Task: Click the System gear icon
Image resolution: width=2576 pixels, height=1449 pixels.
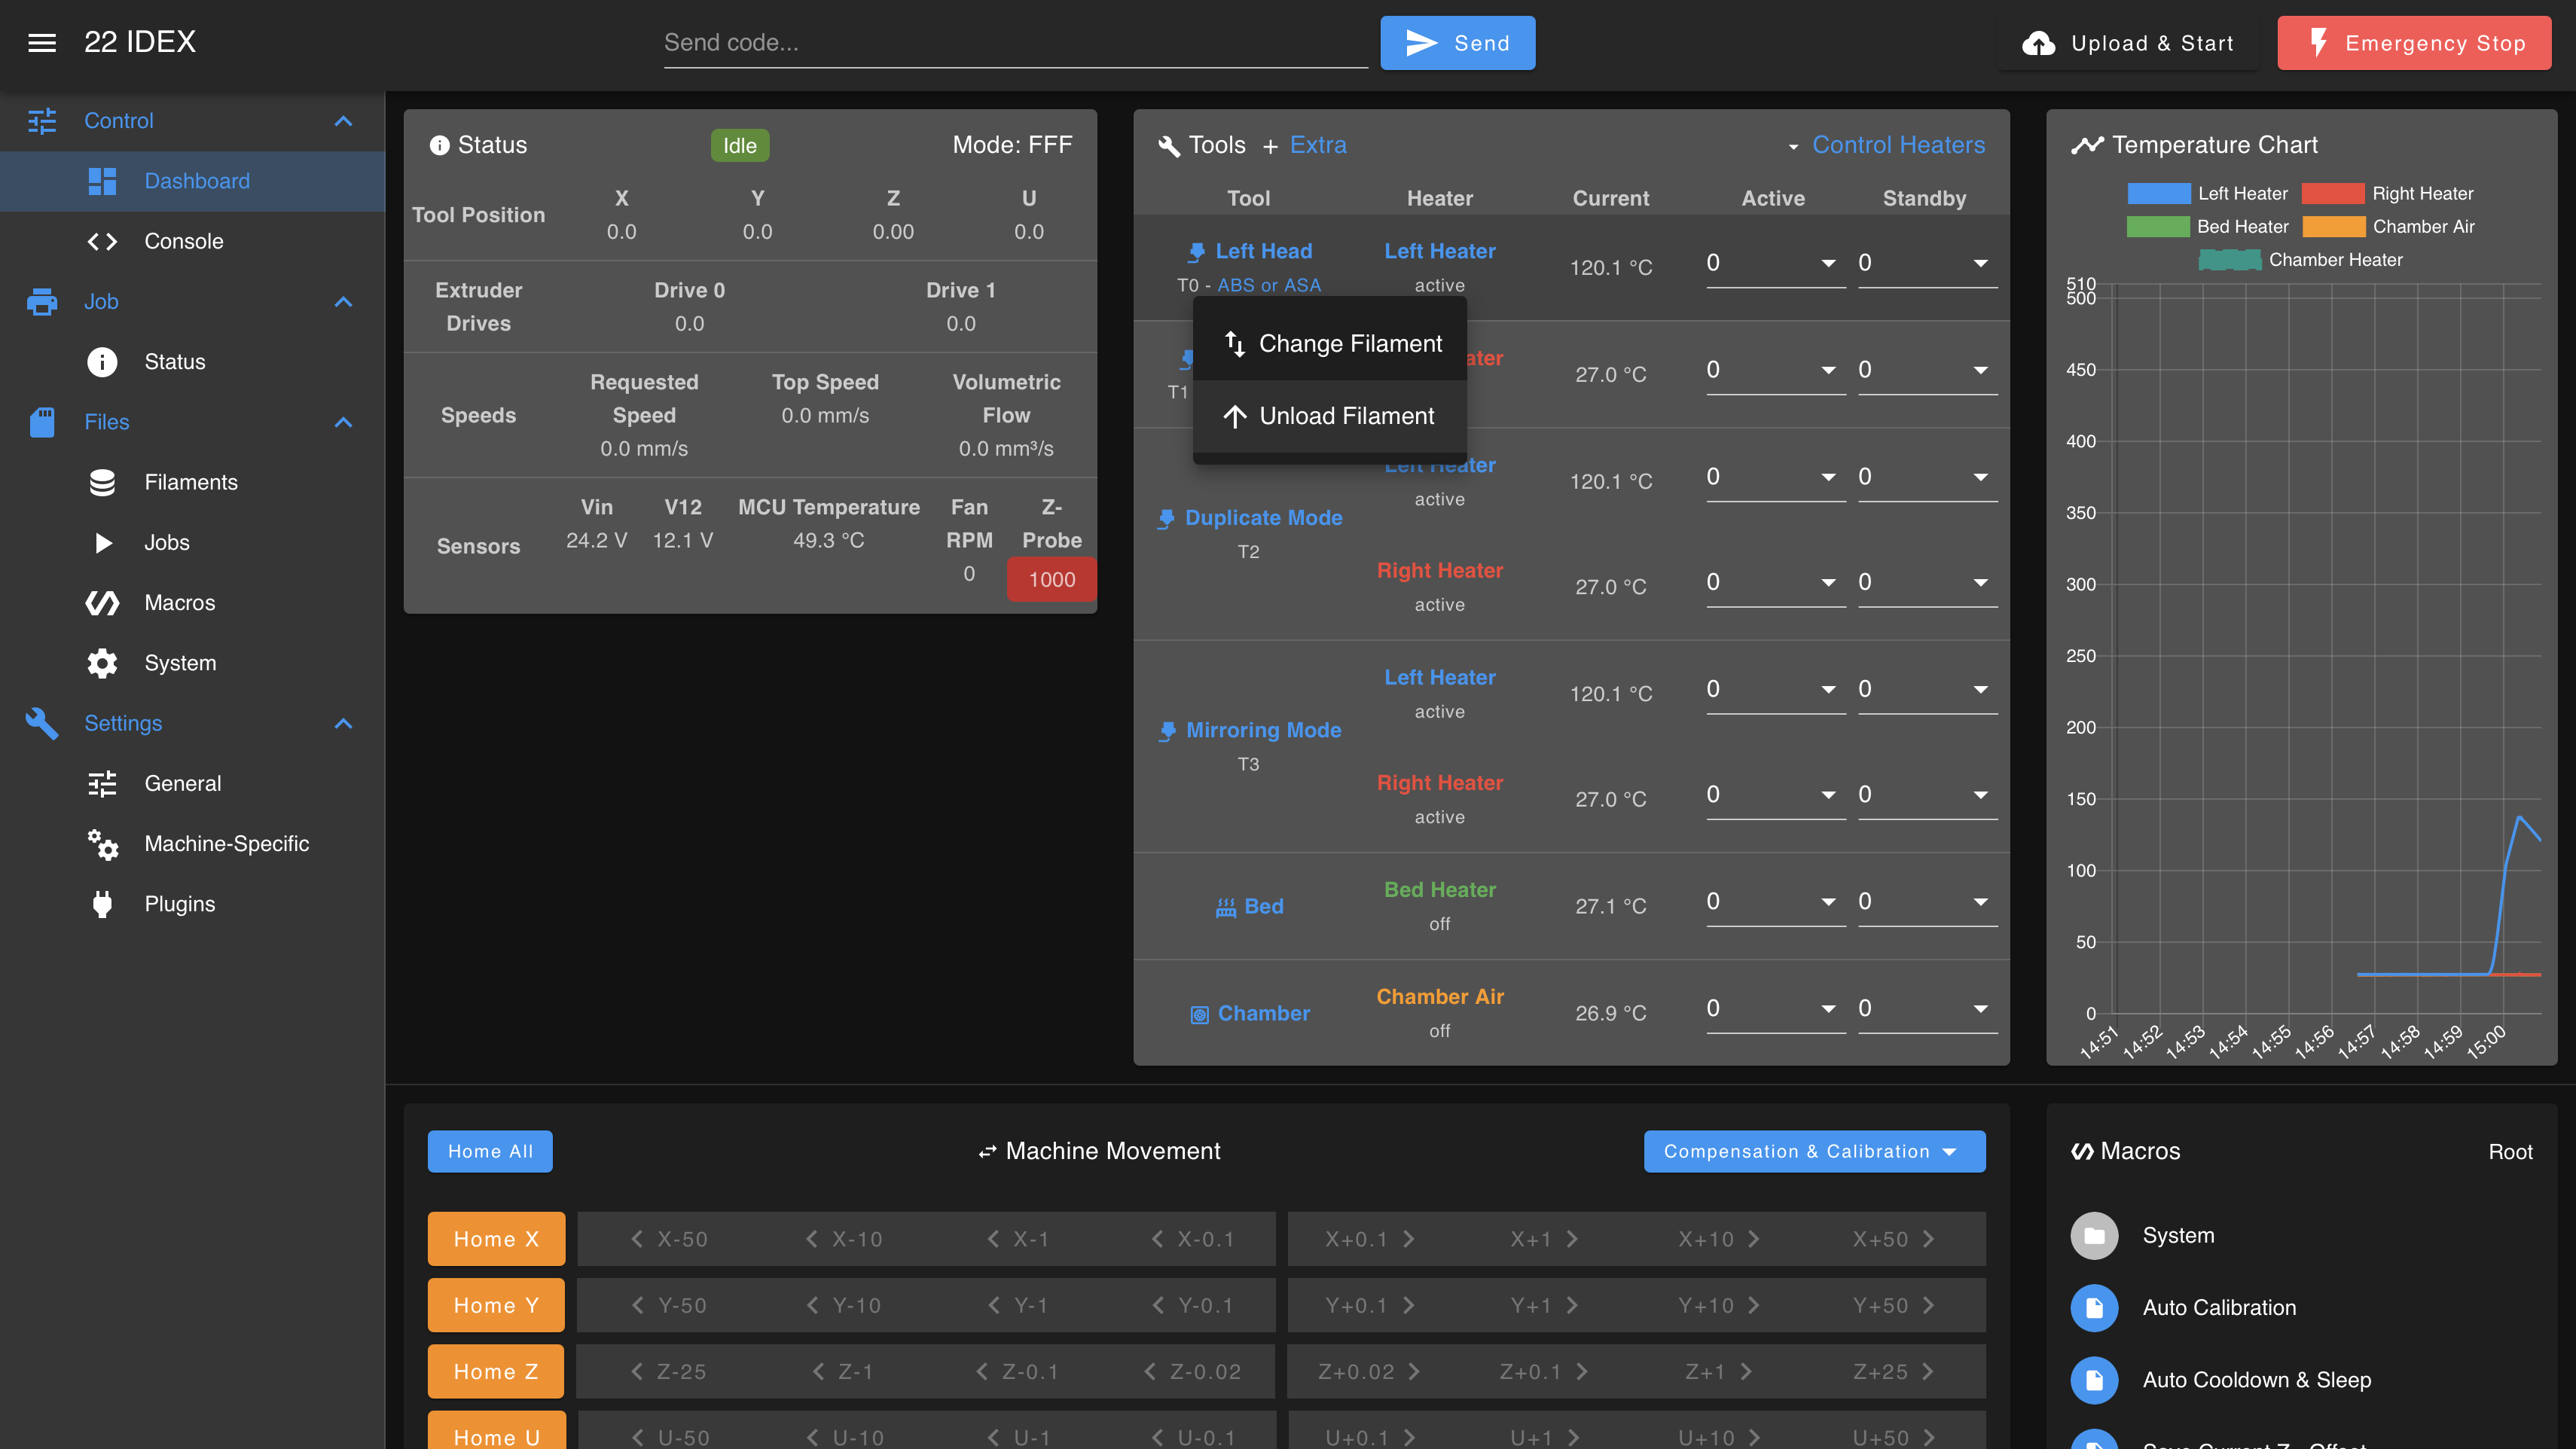Action: coord(102,663)
